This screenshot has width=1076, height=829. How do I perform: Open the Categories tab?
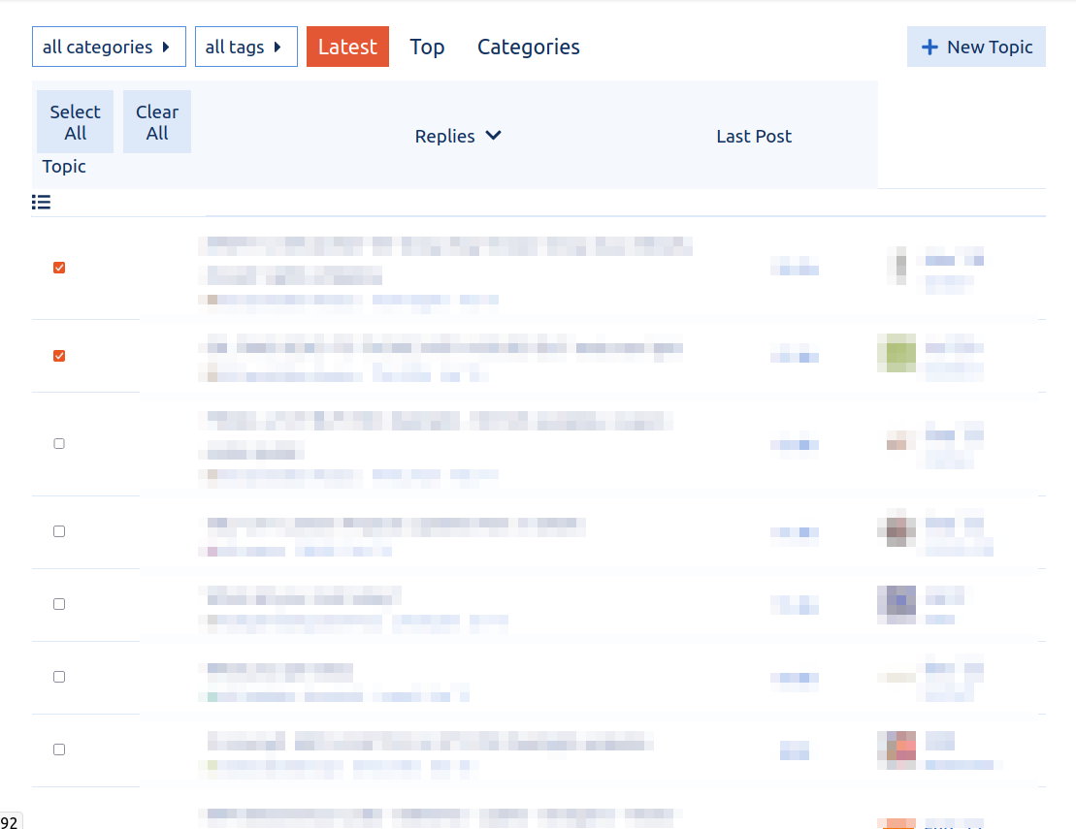click(x=529, y=47)
